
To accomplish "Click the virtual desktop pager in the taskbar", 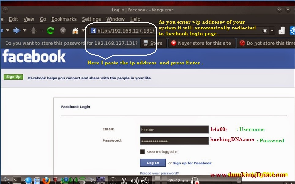I will [x=161, y=180].
